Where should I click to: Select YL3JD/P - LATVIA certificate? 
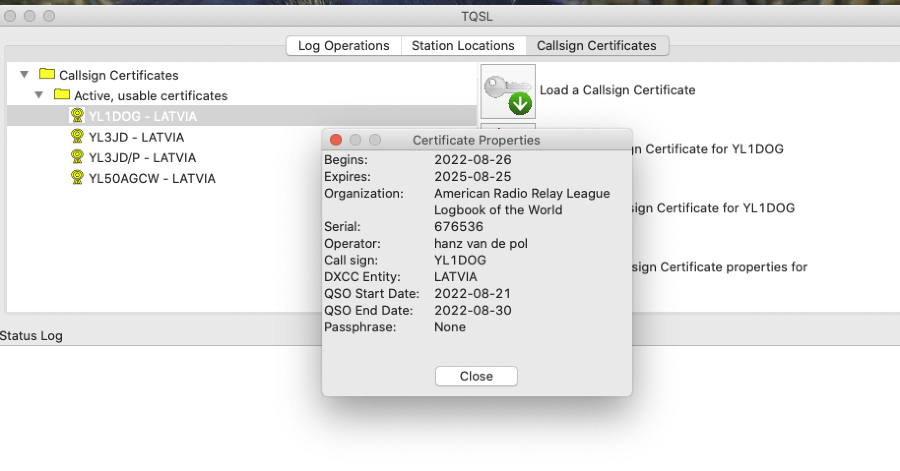click(x=142, y=158)
